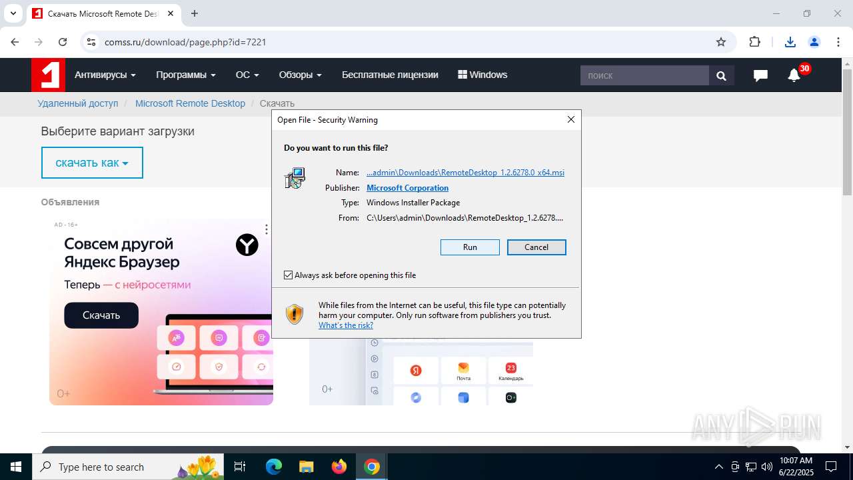Expand the Антивирусы menu

coord(105,75)
